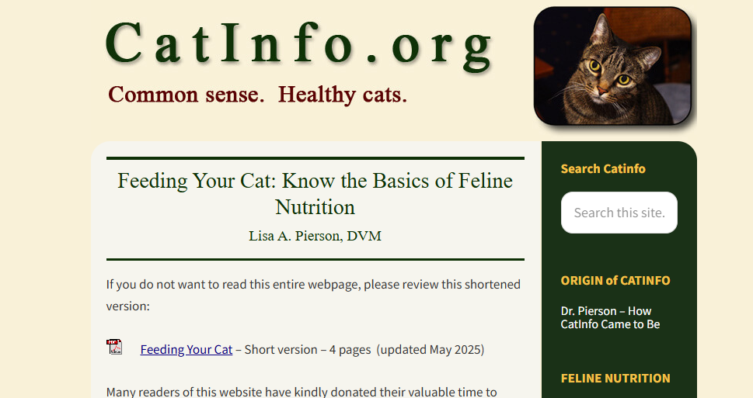
Task: Open the "Feeding Your Cat" link
Action: [187, 350]
